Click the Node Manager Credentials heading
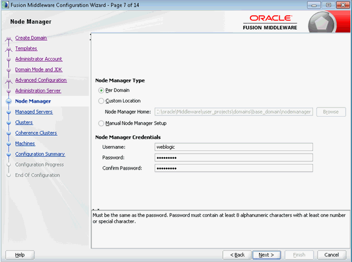The height and width of the screenshot is (262, 352). (x=128, y=137)
